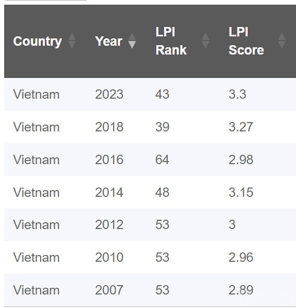Toggle sort order on the Country column
The image size is (296, 308).
point(37,42)
